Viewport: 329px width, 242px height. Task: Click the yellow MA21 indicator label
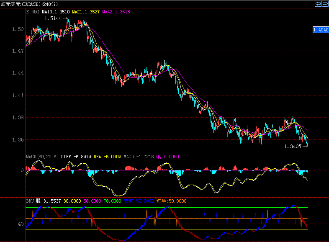point(86,12)
